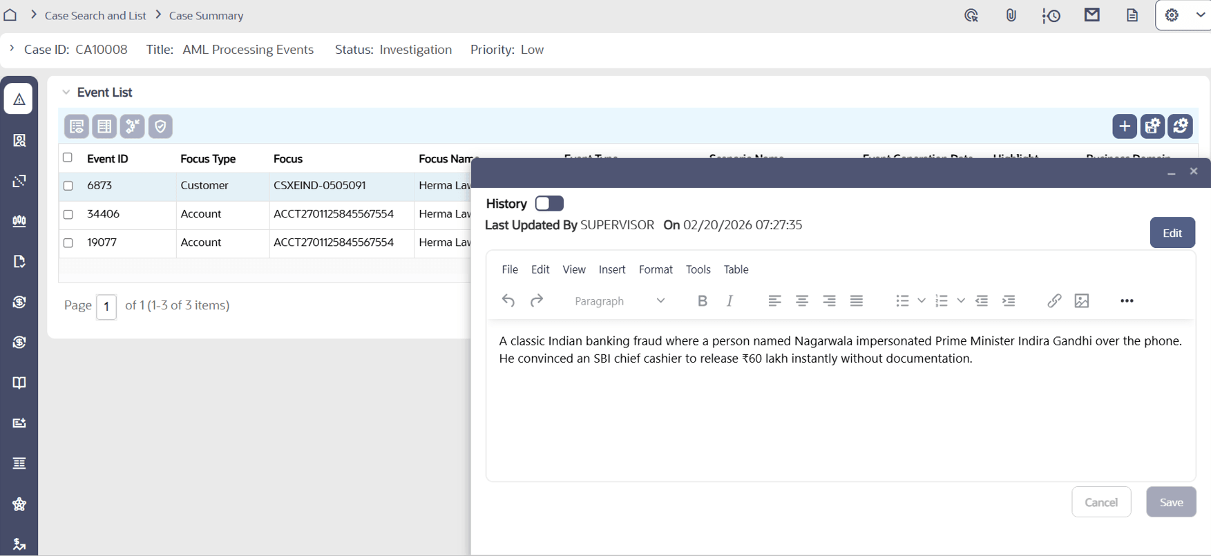The image size is (1211, 556).
Task: Minimize the narrative panel
Action: pos(1172,172)
